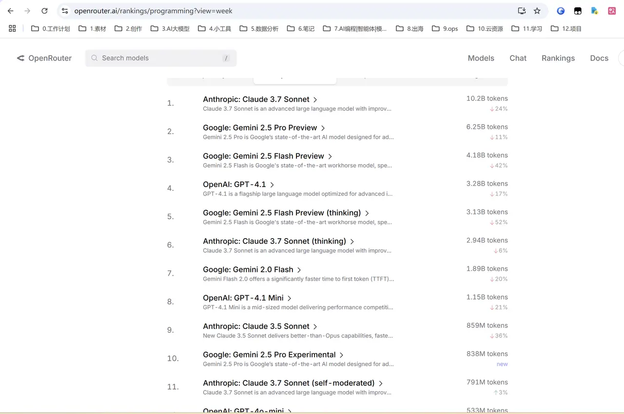Open Claude 3.7 Sonnet (self-moderated) link
The image size is (624, 414).
(293, 383)
